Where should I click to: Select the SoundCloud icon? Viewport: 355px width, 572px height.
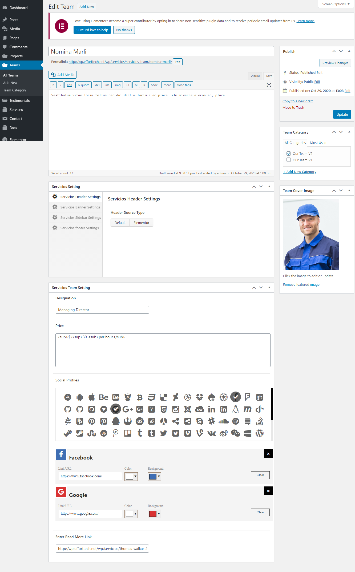click(x=224, y=421)
